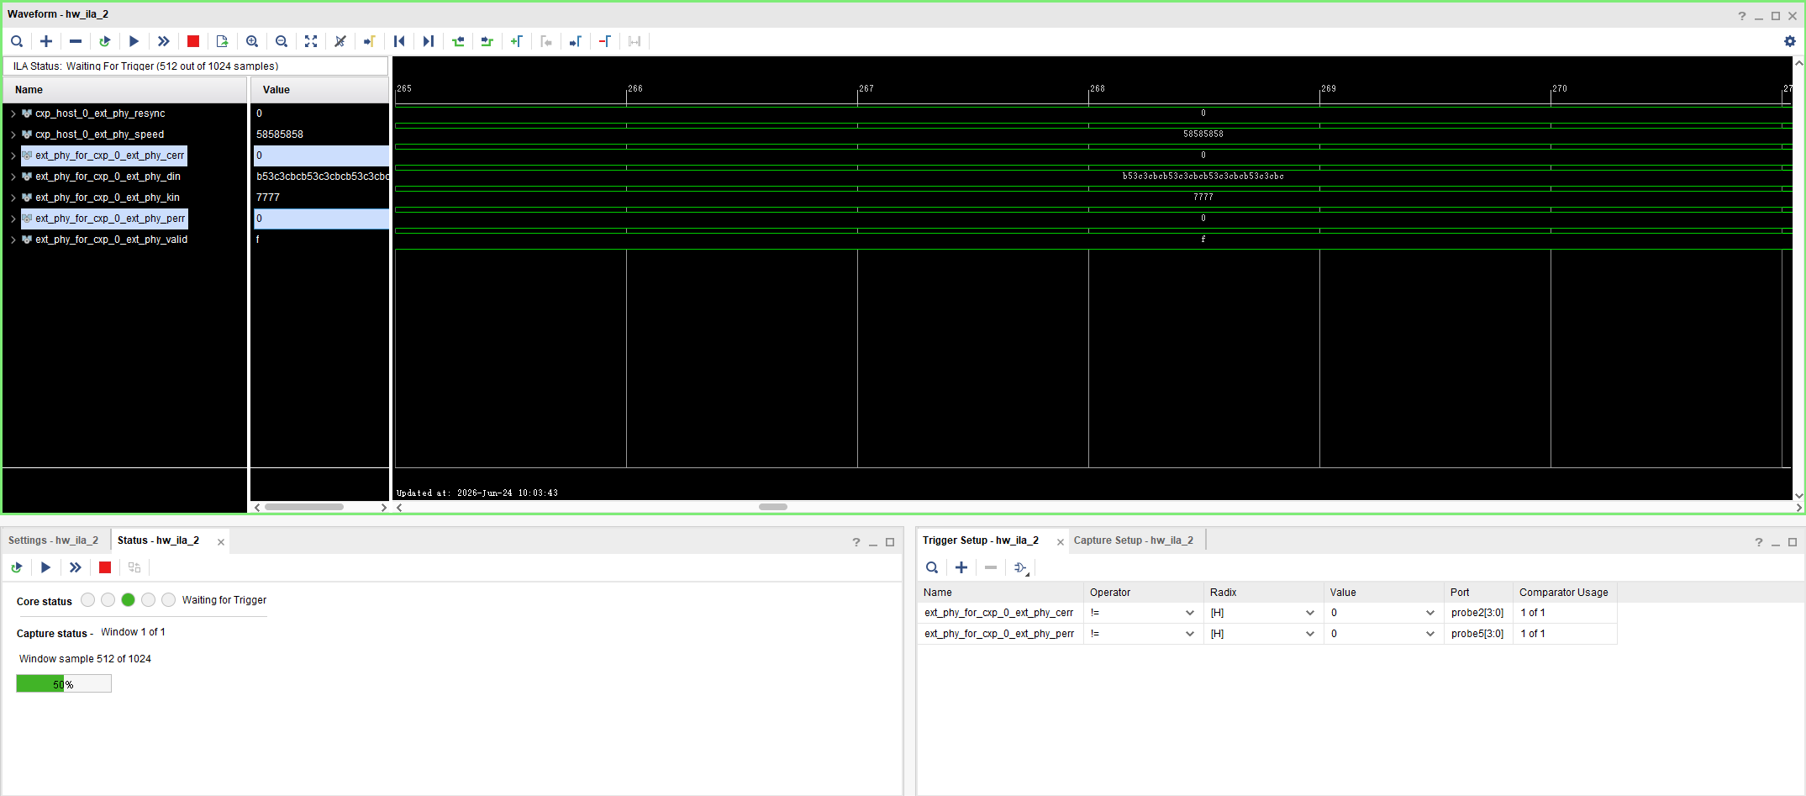Expand the ext_phy_for_cxp_0_ext_phy_perr signal
The width and height of the screenshot is (1806, 796).
[13, 219]
